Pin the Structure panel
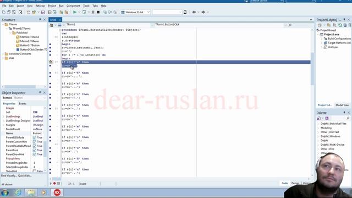Image resolution: width=352 pixels, height=198 pixels. (40, 20)
